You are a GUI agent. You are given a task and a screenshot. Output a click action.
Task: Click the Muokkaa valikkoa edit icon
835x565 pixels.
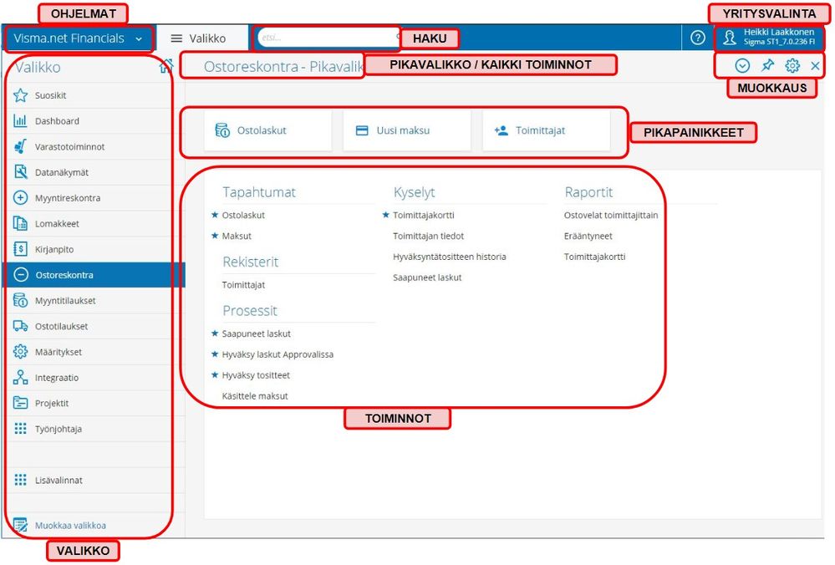(x=20, y=525)
